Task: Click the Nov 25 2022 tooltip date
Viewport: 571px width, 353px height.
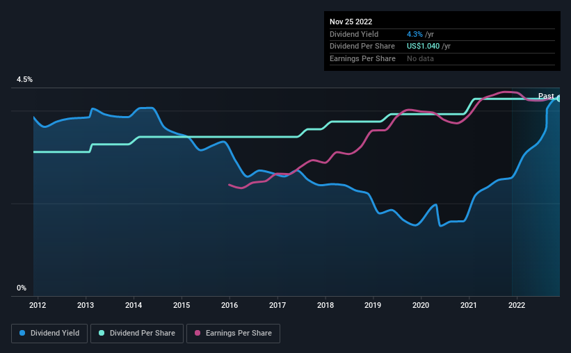Action: tap(351, 22)
